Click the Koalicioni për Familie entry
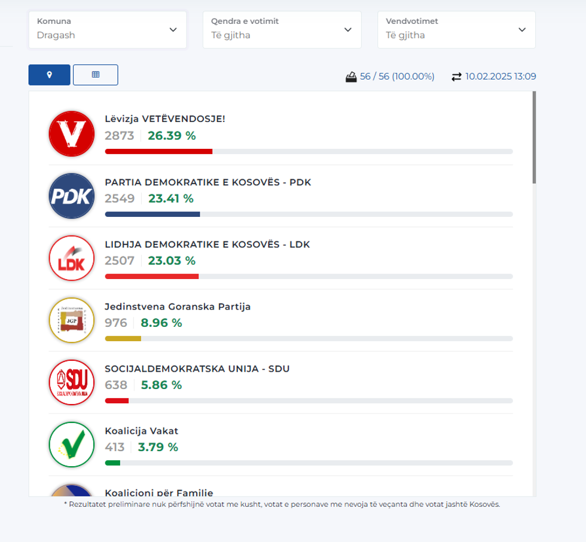 pyautogui.click(x=158, y=492)
